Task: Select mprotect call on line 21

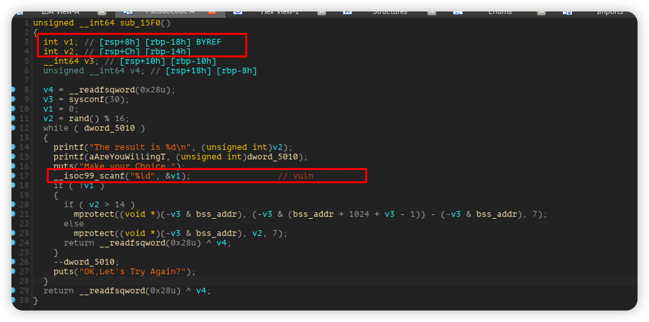Action: click(94, 214)
